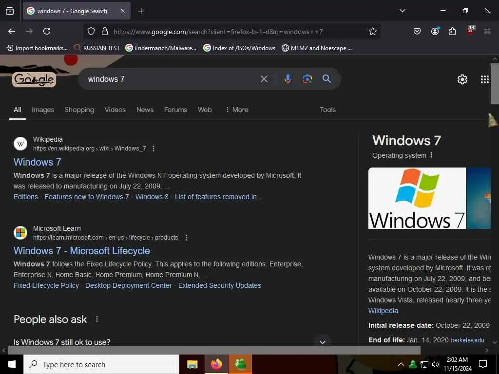
Task: Bookmark this page with the star icon
Action: point(373,31)
